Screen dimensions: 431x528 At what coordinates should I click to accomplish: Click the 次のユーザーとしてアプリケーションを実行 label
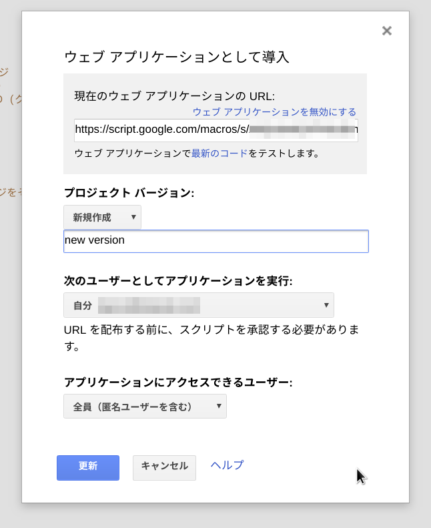[178, 280]
